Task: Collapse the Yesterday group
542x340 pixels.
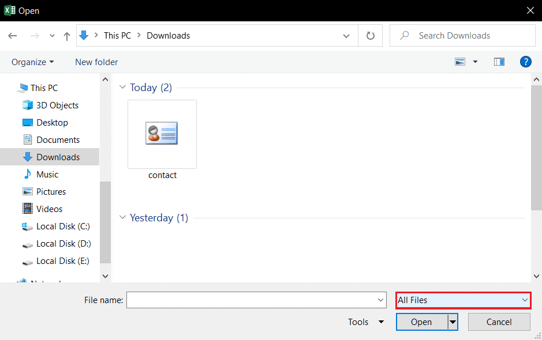Action: [x=122, y=217]
